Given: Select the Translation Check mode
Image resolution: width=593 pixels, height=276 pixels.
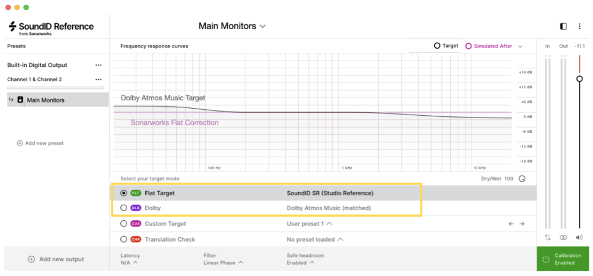Looking at the screenshot, I should [123, 239].
